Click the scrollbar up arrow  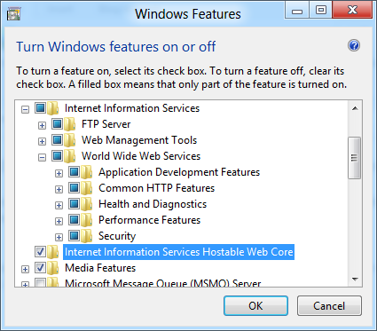tap(355, 108)
